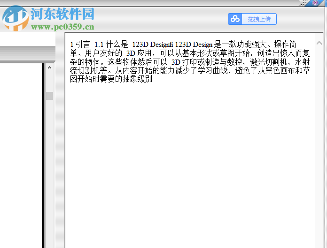Click the cloud icon on upload button
The height and width of the screenshot is (248, 327).
[x=235, y=19]
